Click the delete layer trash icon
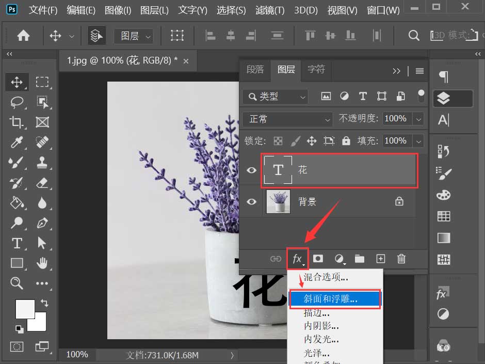Viewport: 485px width, 364px height. 401,259
